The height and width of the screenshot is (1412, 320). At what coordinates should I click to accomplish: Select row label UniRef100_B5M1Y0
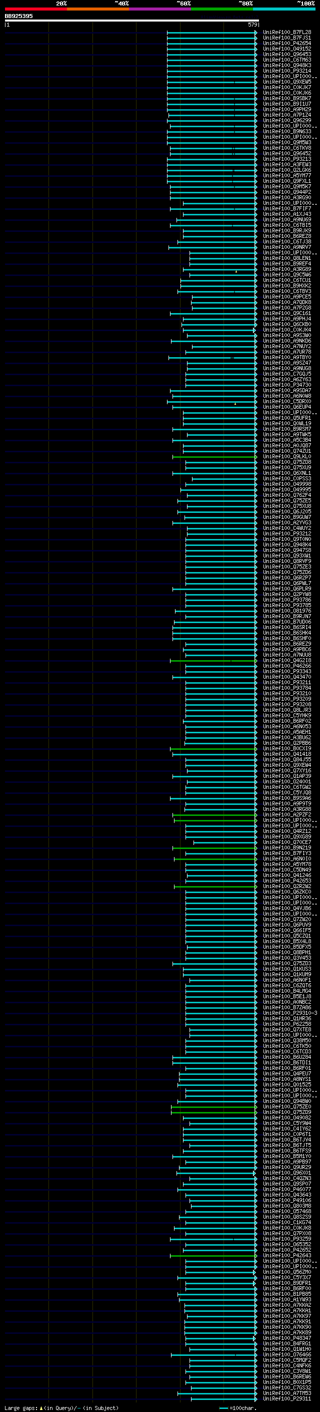coord(286,1156)
